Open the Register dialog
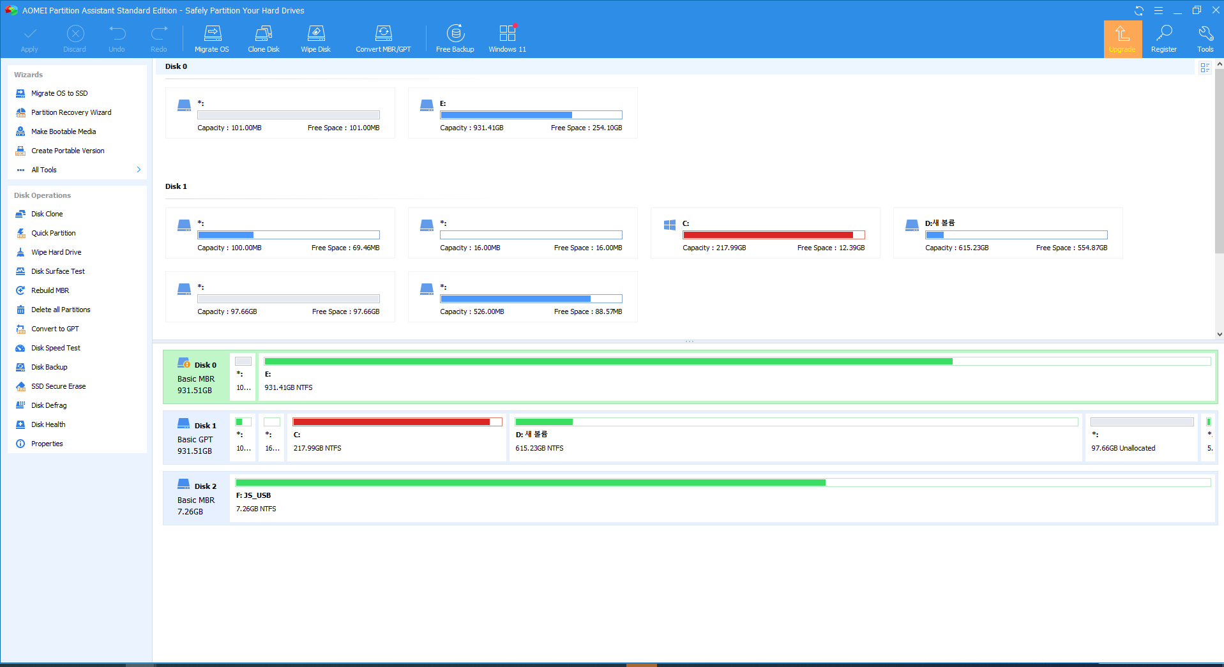 (1163, 38)
